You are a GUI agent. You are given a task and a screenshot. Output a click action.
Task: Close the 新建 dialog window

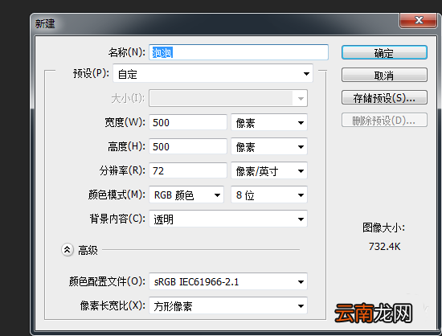(419, 20)
